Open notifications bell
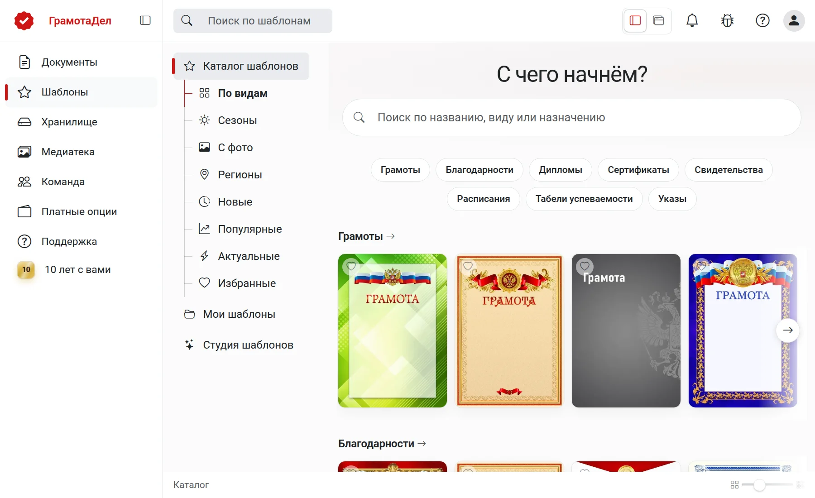The height and width of the screenshot is (498, 815). (692, 20)
